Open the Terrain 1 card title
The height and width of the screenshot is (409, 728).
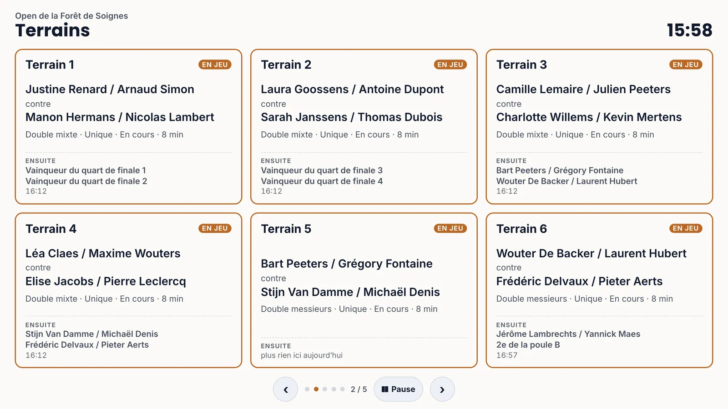[50, 65]
